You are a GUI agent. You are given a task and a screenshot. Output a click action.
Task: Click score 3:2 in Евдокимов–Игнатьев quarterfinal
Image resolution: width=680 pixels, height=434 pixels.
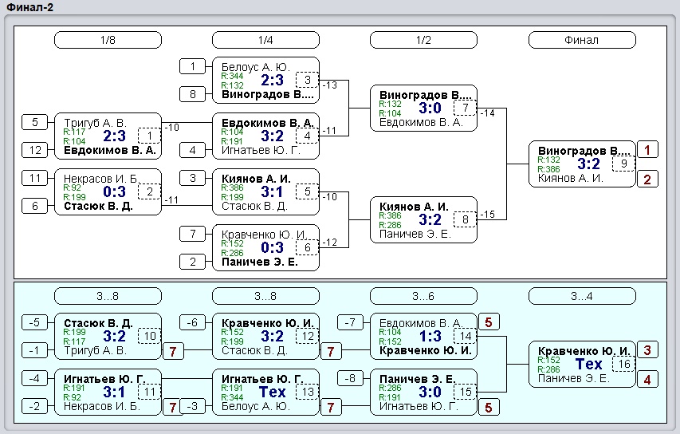tap(273, 136)
